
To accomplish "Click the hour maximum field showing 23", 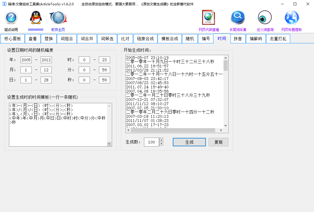I will 104,60.
